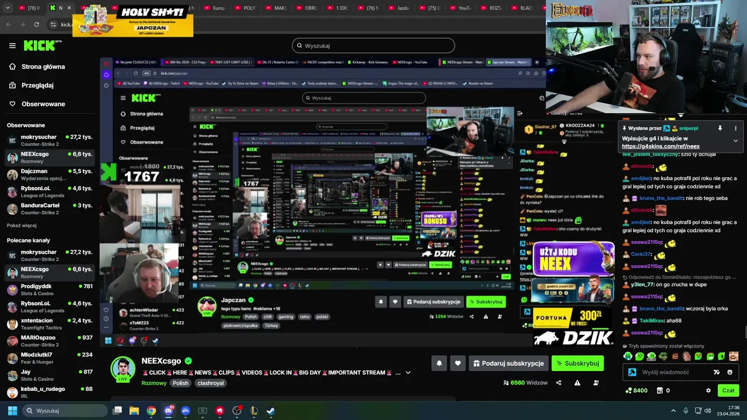Click the NEEXcsgo live avatar

tap(123, 369)
